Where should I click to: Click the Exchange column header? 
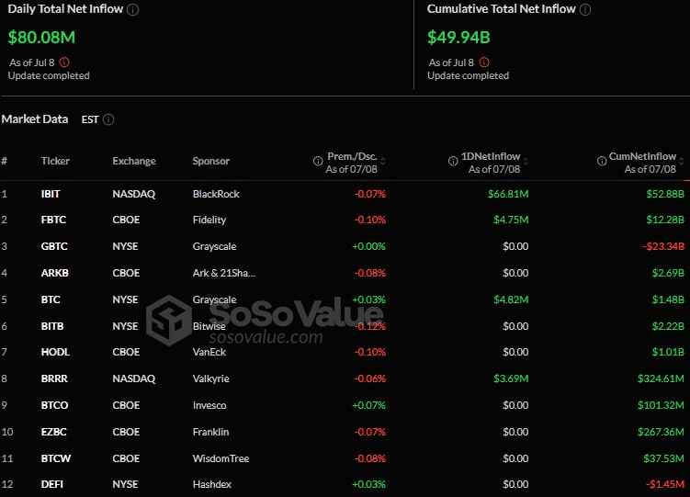[134, 161]
